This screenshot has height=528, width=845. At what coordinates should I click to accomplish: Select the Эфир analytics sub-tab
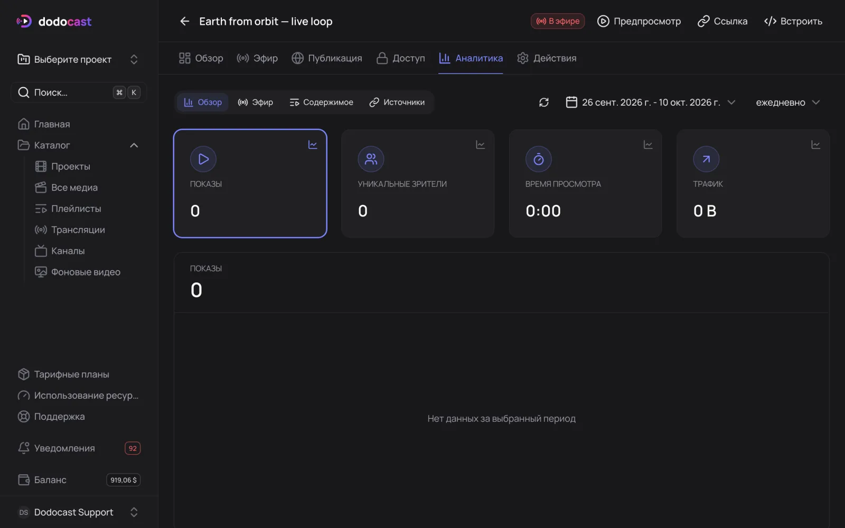(x=256, y=102)
